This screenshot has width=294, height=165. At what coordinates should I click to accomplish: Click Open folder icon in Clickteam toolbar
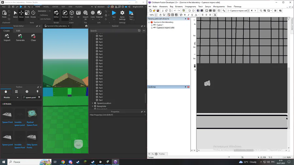[154, 11]
